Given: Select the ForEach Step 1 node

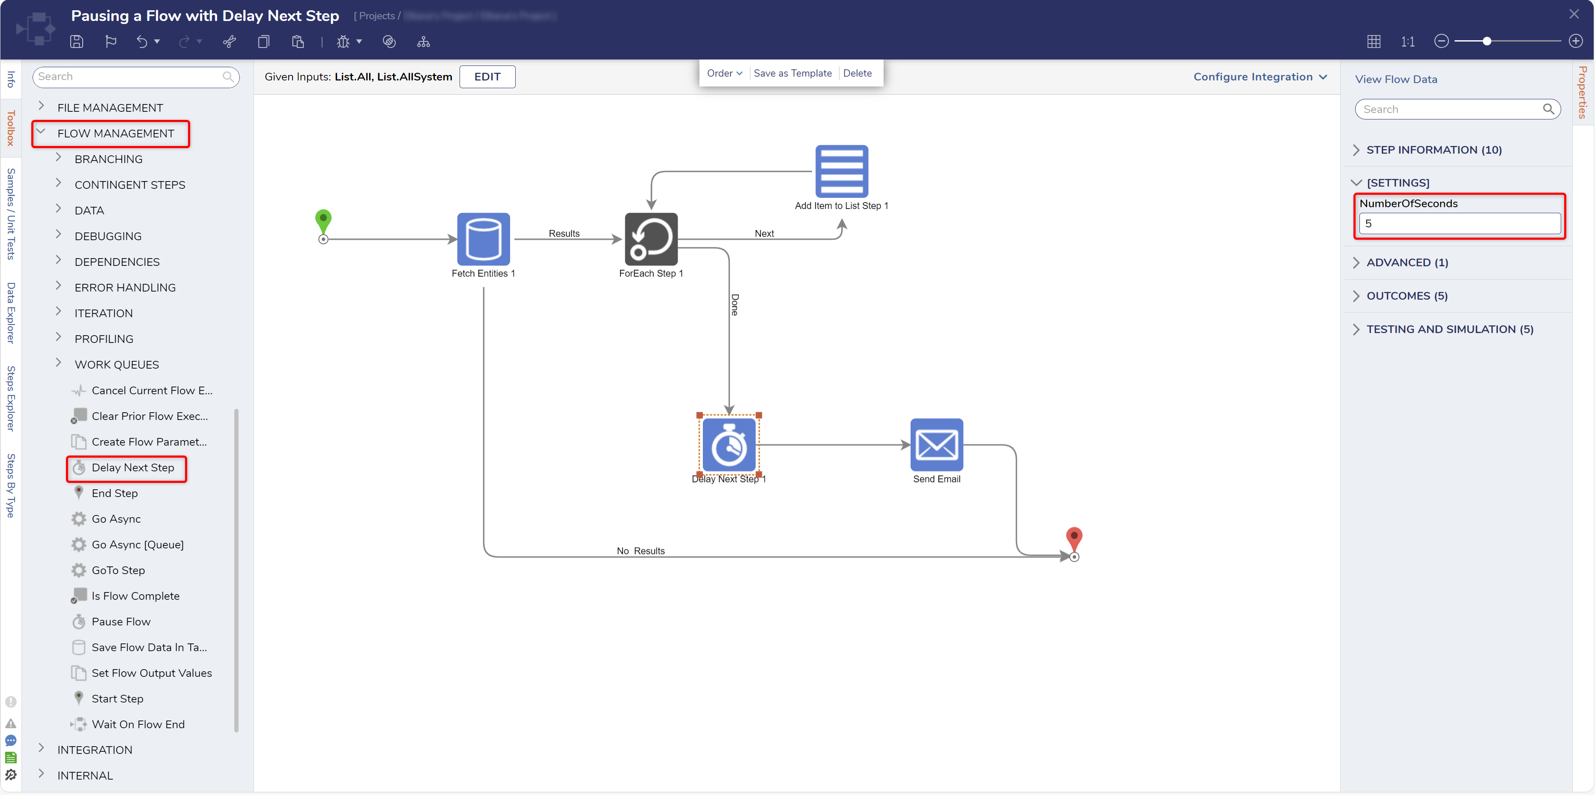Looking at the screenshot, I should pos(651,239).
